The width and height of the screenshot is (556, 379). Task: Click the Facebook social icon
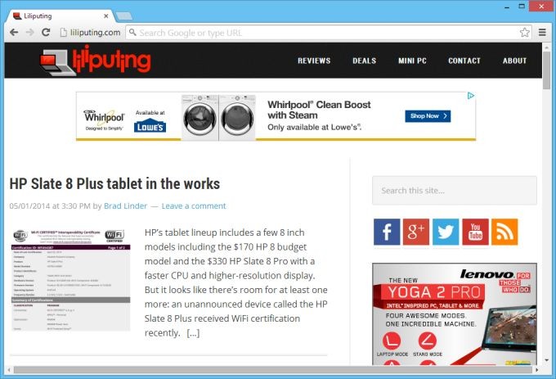coord(387,232)
